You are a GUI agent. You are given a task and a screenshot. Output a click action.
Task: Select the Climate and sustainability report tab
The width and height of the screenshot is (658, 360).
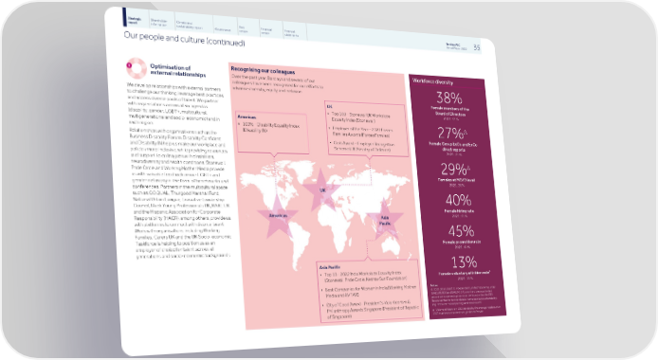189,26
